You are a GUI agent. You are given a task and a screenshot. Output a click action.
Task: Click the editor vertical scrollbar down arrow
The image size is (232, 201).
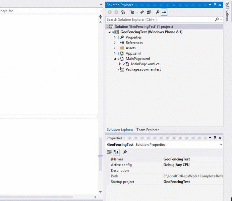click(x=100, y=192)
